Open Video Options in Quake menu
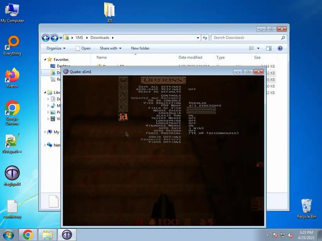This screenshot has width=322, height=241. pyautogui.click(x=165, y=142)
